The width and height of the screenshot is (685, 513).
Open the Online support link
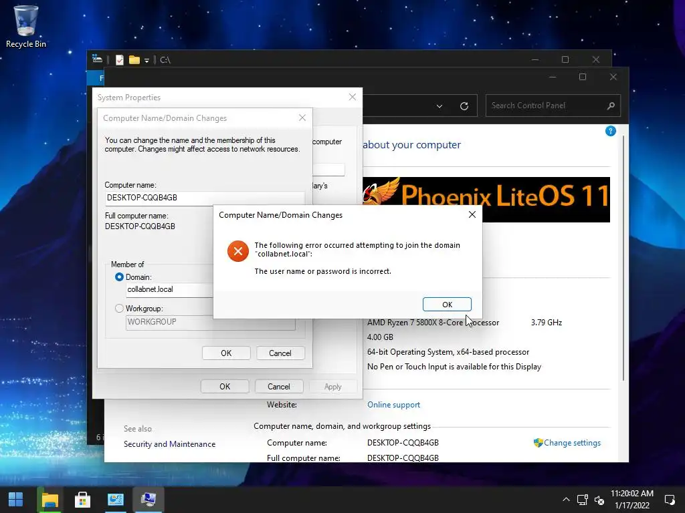point(393,405)
